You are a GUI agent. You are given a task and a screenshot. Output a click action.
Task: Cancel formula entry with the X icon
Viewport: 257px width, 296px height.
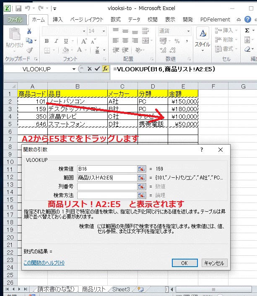pyautogui.click(x=90, y=69)
